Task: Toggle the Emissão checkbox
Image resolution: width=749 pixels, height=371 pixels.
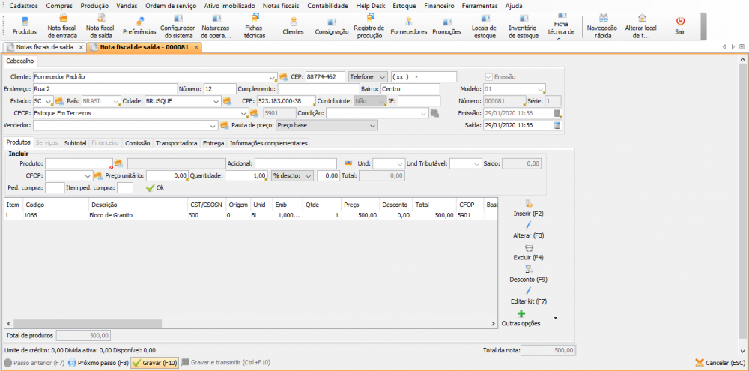Action: click(x=490, y=76)
